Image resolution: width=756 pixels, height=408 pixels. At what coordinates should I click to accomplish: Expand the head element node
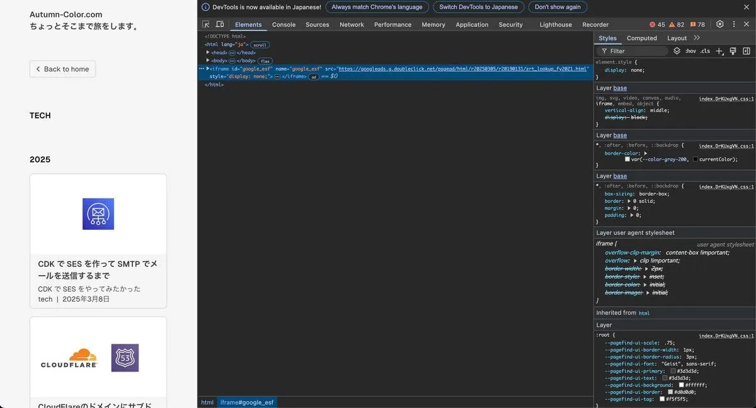pos(208,53)
